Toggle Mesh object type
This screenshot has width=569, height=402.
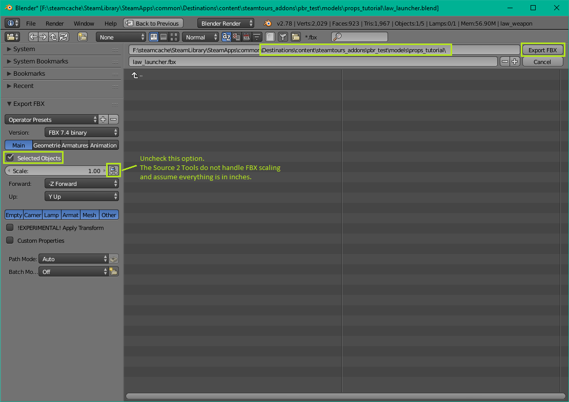click(89, 215)
